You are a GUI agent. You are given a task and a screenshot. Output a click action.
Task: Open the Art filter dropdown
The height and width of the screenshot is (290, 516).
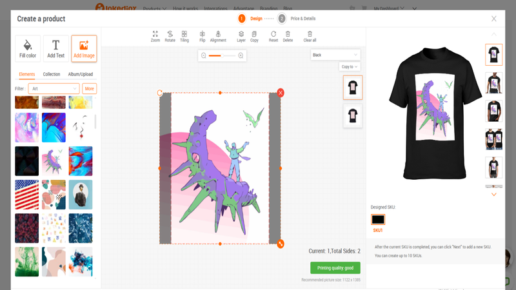54,89
